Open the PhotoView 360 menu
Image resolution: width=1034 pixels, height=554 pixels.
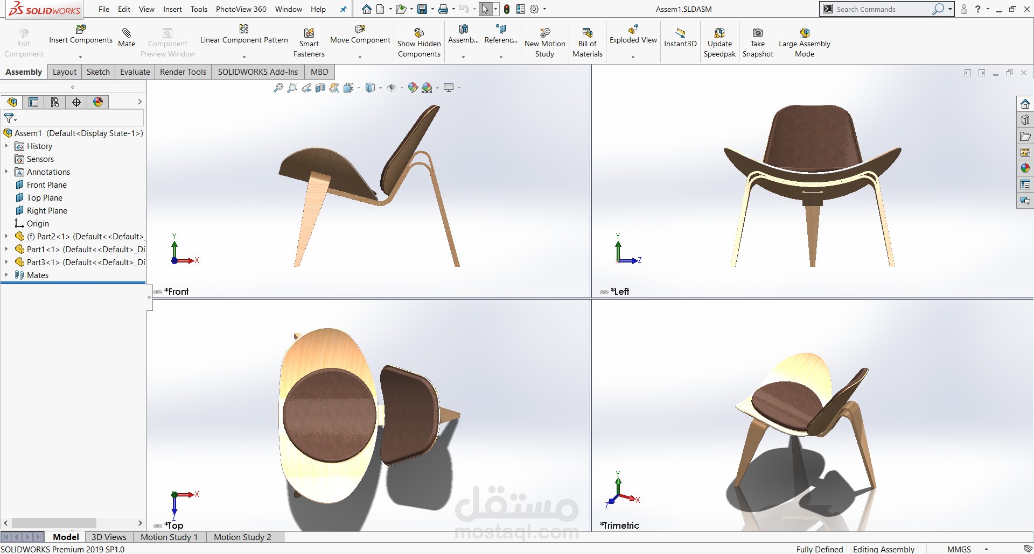[241, 9]
